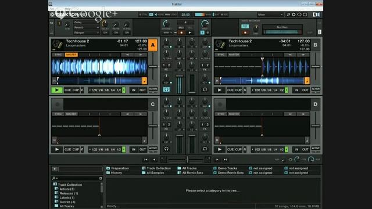This screenshot has width=372, height=209.
Task: Open Deck C letter focus menu
Action: coord(153,105)
